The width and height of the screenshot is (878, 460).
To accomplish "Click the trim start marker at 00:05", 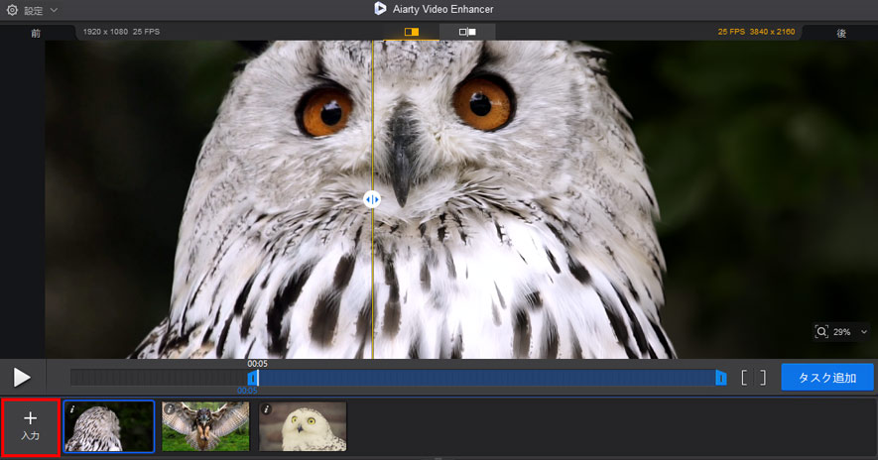I will 253,379.
